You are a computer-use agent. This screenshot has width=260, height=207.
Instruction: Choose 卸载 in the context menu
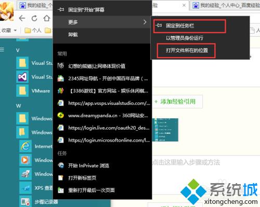pos(102,35)
